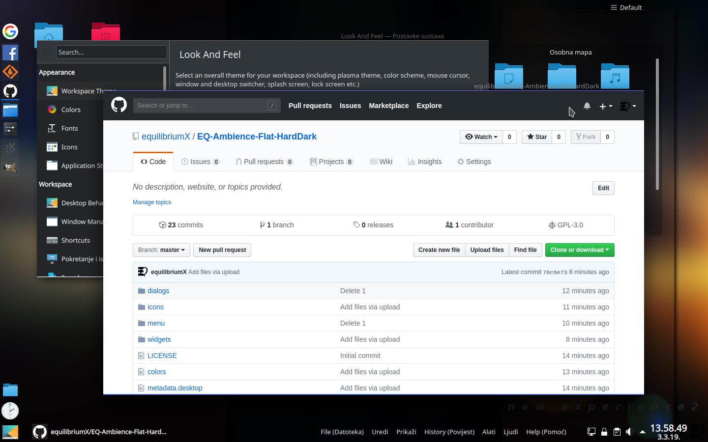Open the colors file
Image resolution: width=708 pixels, height=442 pixels.
[x=157, y=372]
